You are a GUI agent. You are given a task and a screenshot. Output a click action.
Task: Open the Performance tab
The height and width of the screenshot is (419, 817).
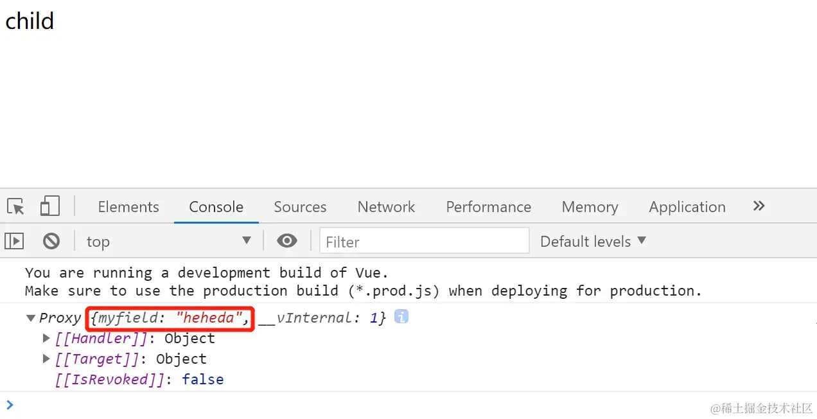[489, 207]
